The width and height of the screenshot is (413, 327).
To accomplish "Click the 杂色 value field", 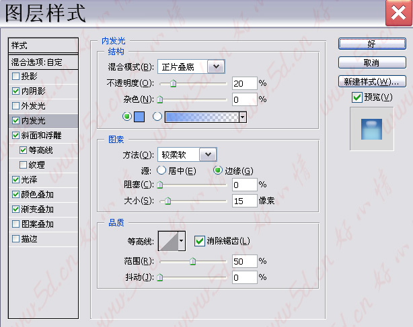I will click(244, 99).
